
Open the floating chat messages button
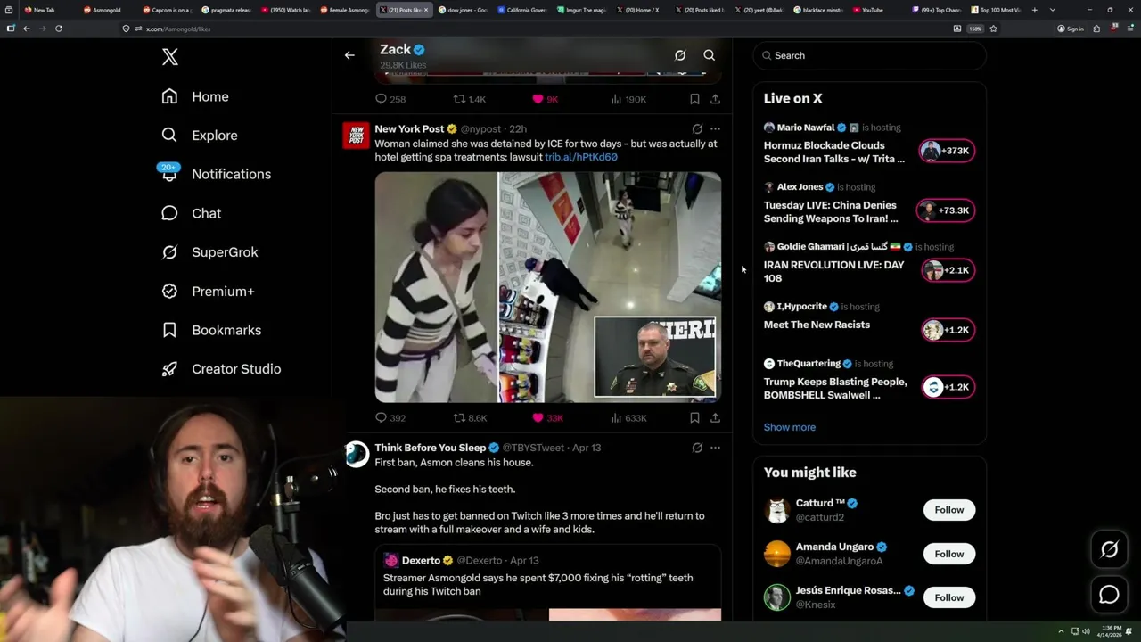pyautogui.click(x=1109, y=594)
